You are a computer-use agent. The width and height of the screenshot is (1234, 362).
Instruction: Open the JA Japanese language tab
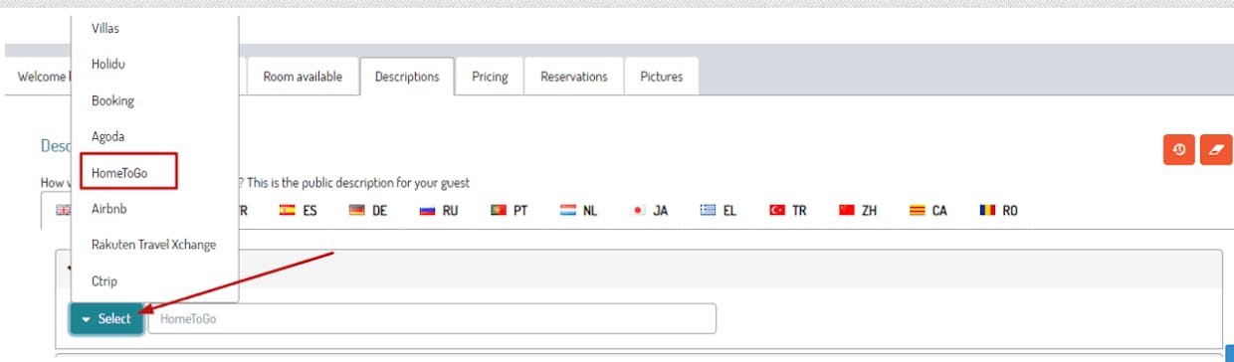650,211
